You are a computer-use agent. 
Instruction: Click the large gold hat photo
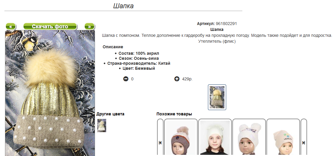pos(50,93)
